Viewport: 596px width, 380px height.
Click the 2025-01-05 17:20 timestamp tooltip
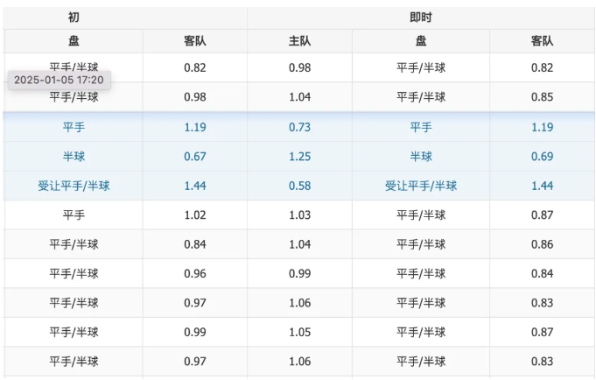click(59, 80)
